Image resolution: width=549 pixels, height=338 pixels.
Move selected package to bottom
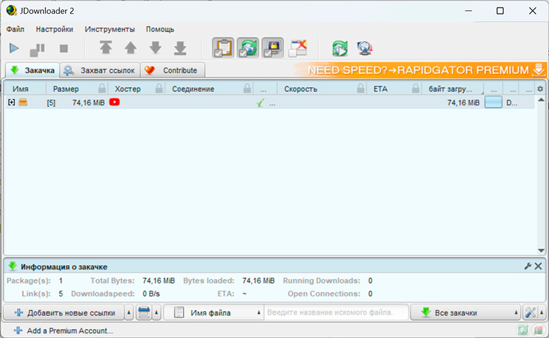pos(180,48)
